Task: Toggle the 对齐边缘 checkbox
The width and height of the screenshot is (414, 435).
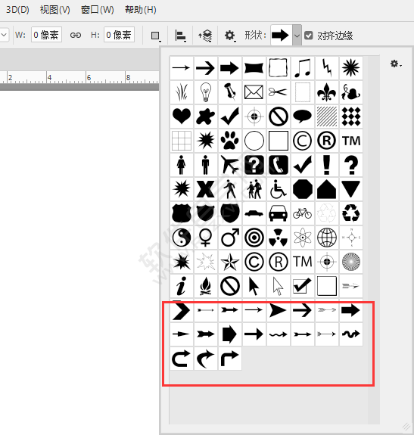Action: coord(309,36)
